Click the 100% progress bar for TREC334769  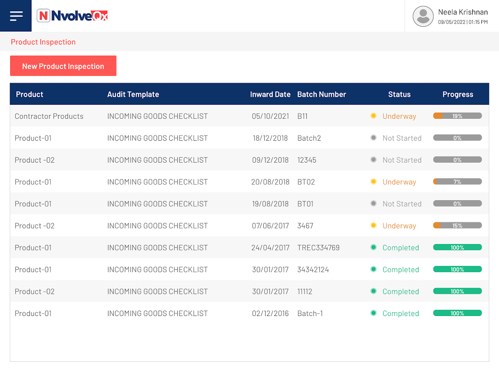tap(457, 247)
